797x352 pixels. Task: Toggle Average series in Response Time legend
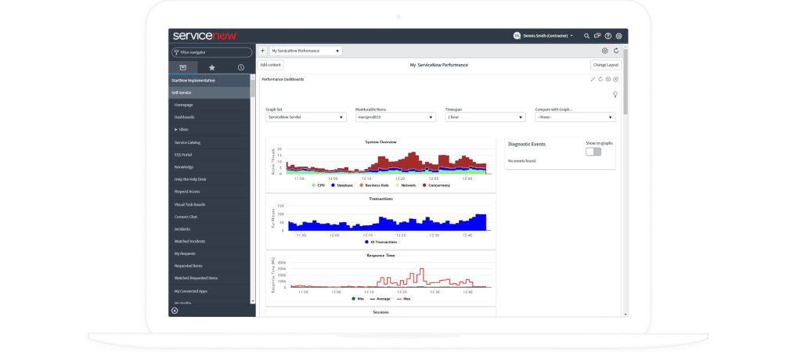click(380, 299)
